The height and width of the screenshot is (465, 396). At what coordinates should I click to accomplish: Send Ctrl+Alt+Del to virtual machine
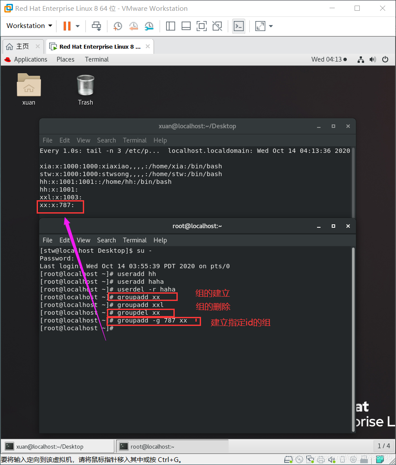coord(96,26)
